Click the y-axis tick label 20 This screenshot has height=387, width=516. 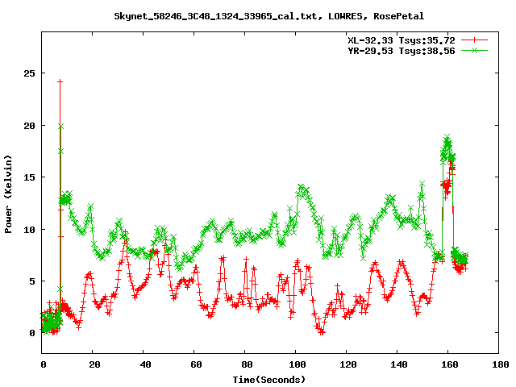[29, 126]
